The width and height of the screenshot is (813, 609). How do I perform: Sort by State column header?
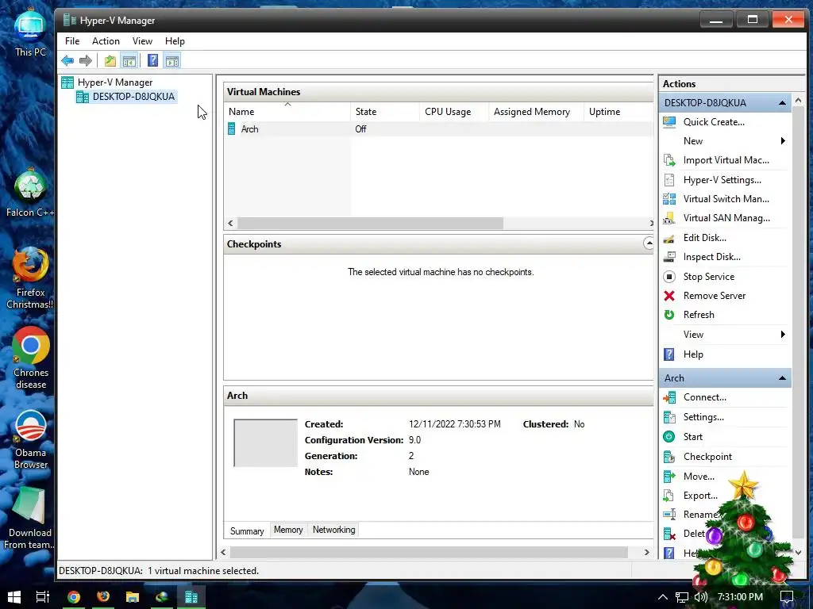(x=385, y=112)
